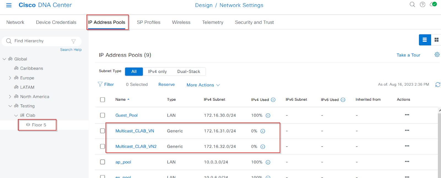This screenshot has width=441, height=178.
Task: Click the Design breadcrumb link
Action: point(204,5)
